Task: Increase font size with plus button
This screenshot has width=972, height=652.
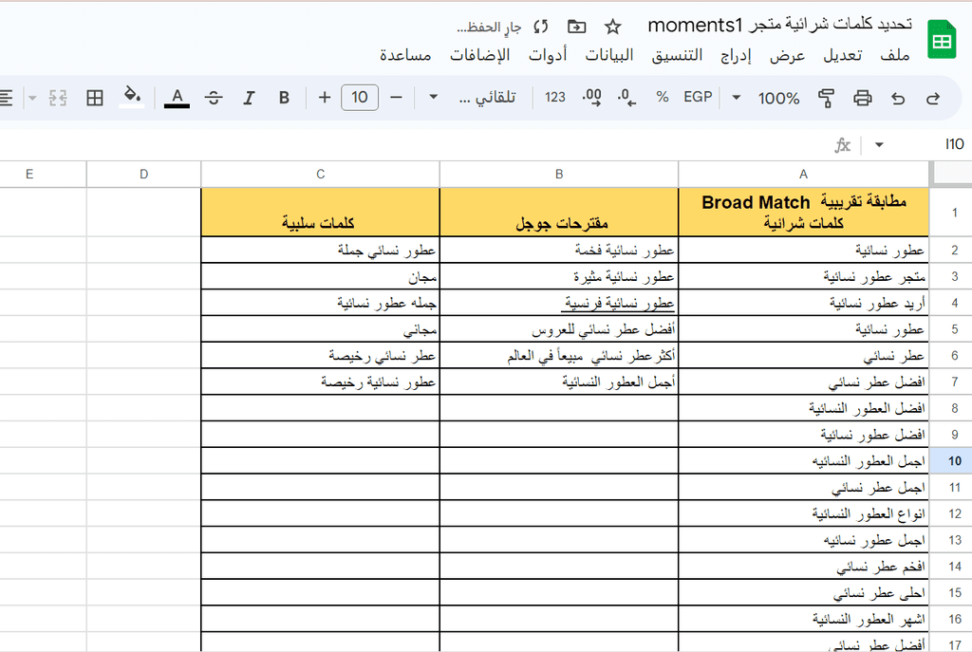Action: point(325,98)
